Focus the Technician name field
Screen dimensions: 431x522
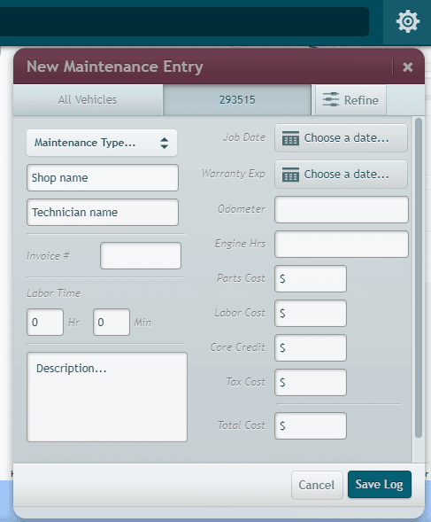click(x=103, y=213)
